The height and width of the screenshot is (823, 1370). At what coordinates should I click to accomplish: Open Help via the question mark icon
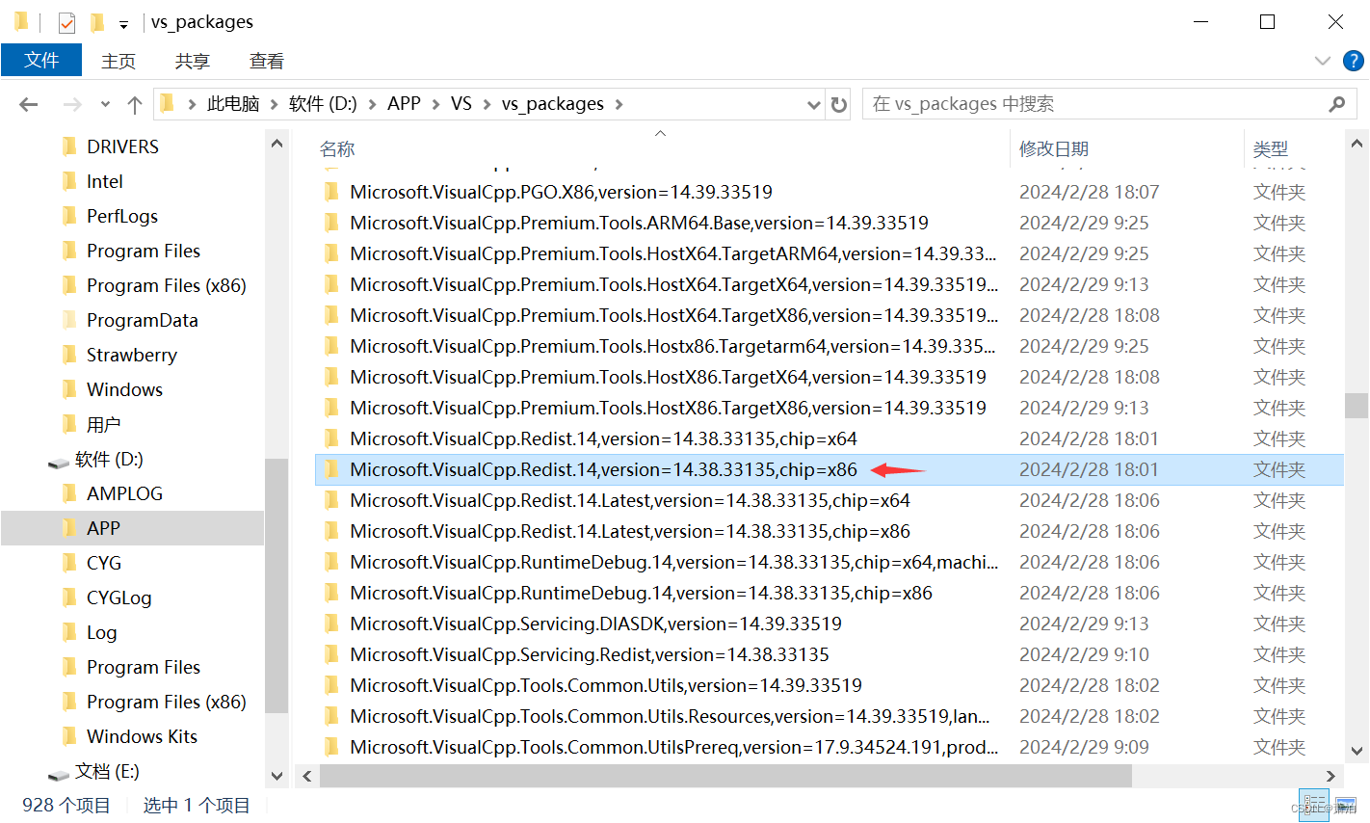(1353, 60)
